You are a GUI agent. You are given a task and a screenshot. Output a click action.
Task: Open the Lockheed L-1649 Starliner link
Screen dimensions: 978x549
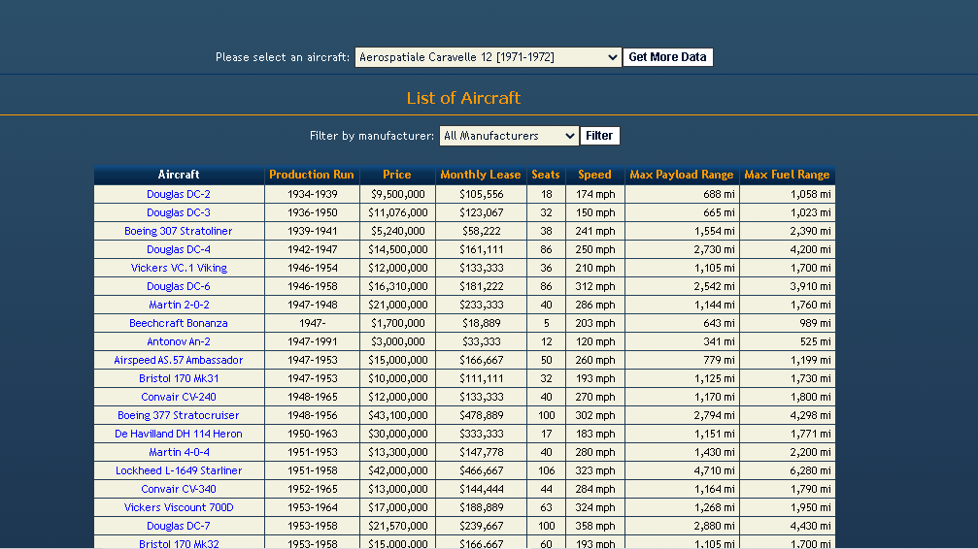pos(179,470)
